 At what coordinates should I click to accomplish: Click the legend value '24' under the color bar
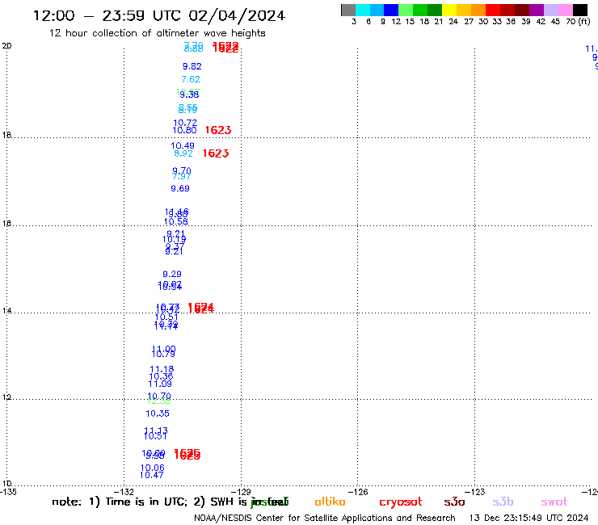[x=453, y=21]
